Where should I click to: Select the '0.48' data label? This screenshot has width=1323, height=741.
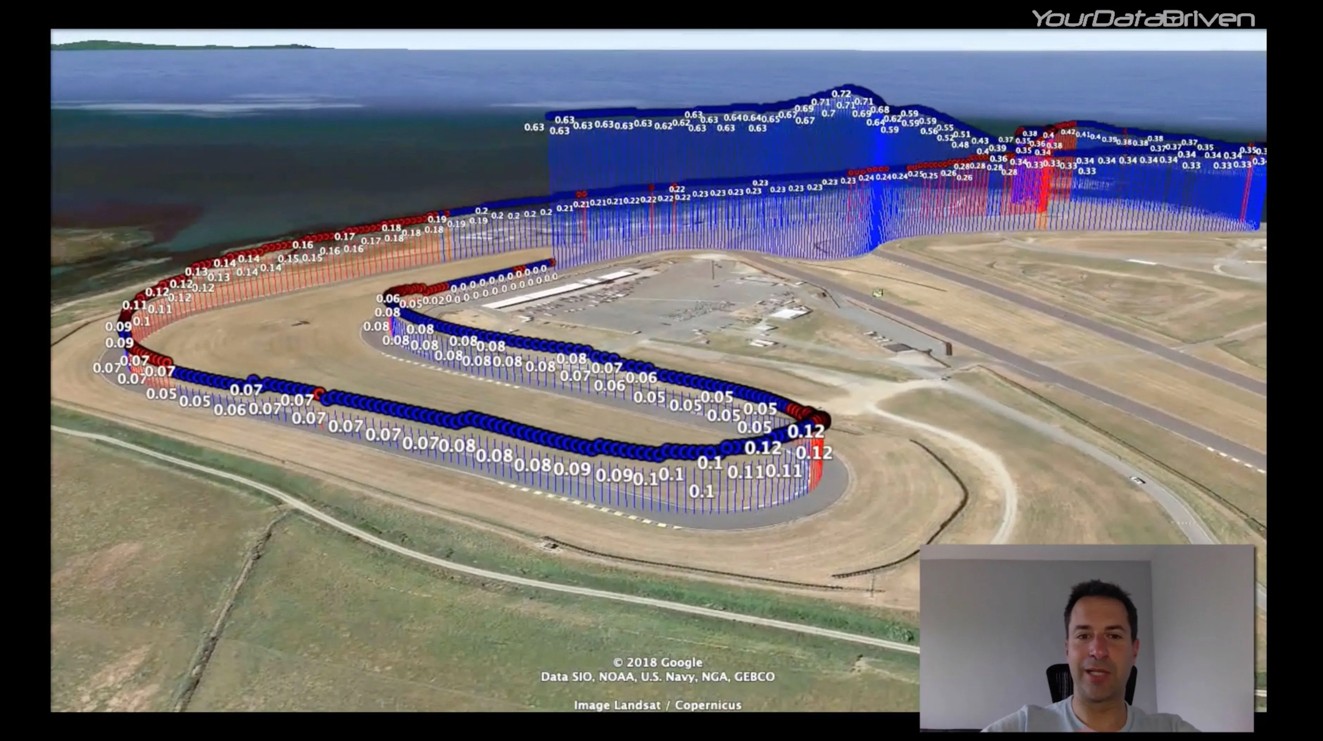click(960, 145)
